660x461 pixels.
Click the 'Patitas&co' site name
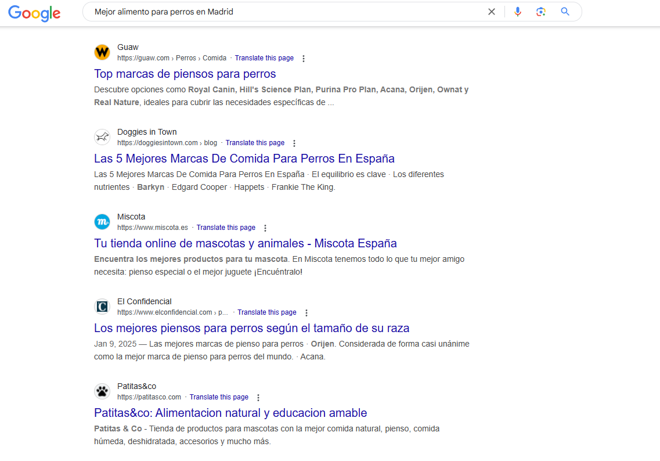[x=136, y=386]
